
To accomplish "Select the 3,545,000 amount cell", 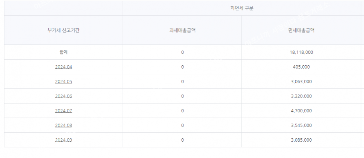I will (x=301, y=125).
